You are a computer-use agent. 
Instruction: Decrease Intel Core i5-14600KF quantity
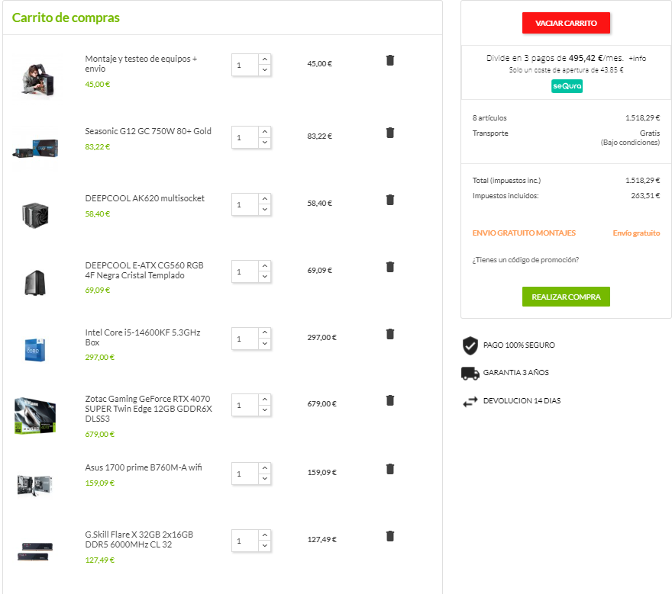[x=265, y=344]
